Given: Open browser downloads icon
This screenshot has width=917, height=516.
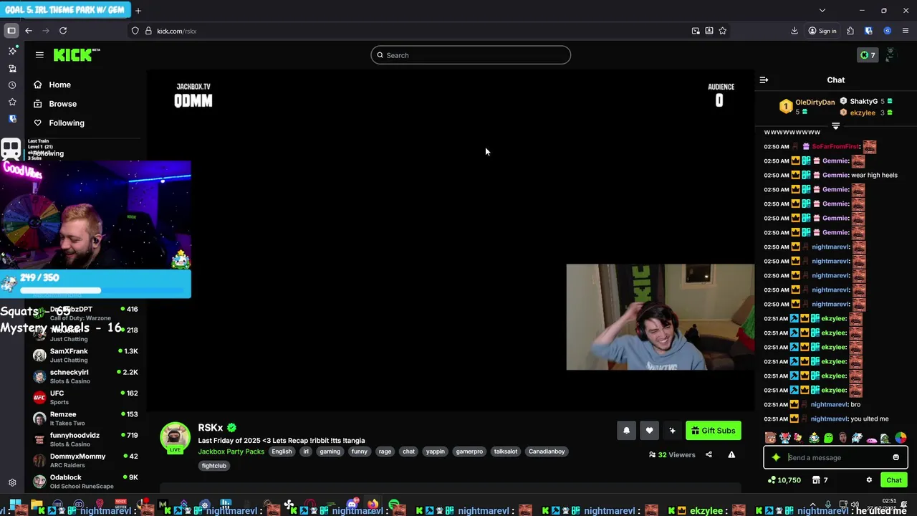Looking at the screenshot, I should (794, 31).
